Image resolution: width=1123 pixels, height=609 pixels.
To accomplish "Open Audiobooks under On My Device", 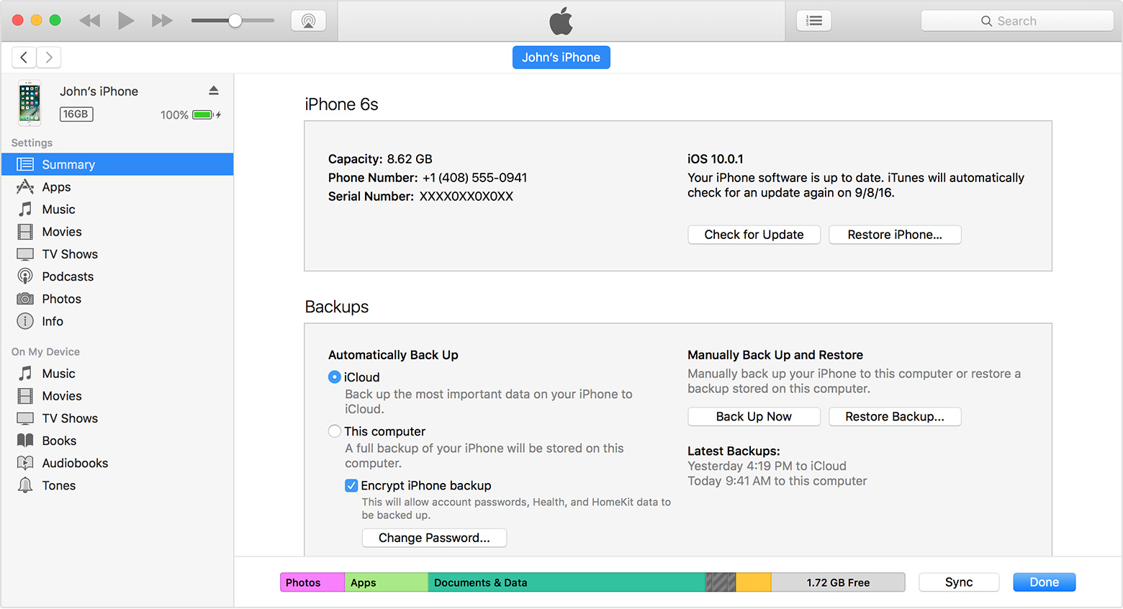I will tap(74, 462).
